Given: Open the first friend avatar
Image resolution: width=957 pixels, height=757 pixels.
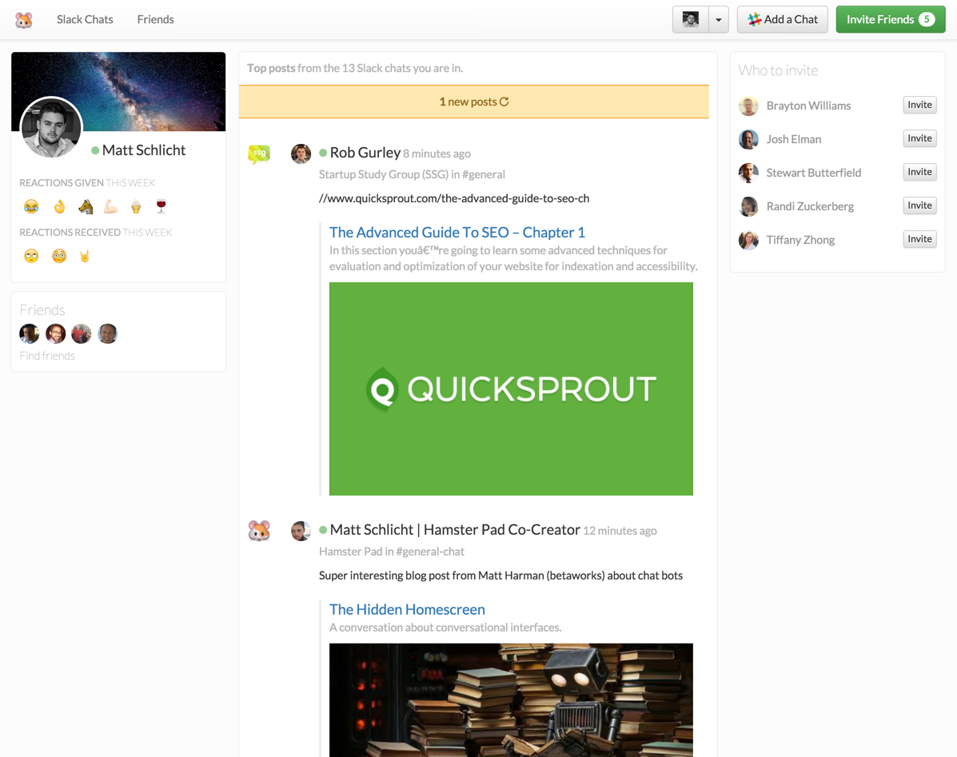Looking at the screenshot, I should coord(30,333).
